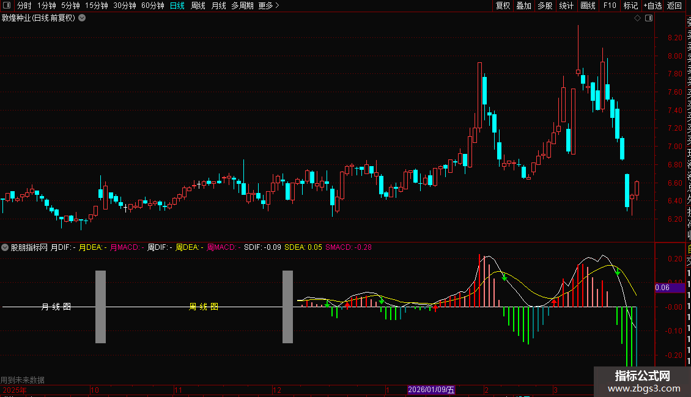
Task: Switch to the 60分钟 period
Action: point(152,5)
